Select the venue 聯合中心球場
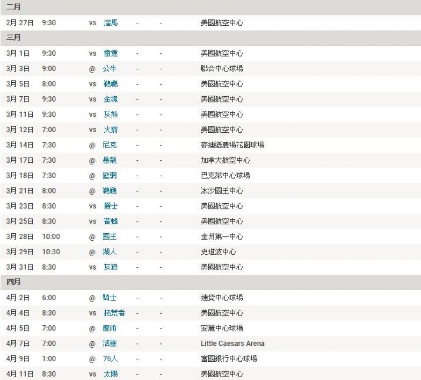The image size is (421, 380). [222, 69]
